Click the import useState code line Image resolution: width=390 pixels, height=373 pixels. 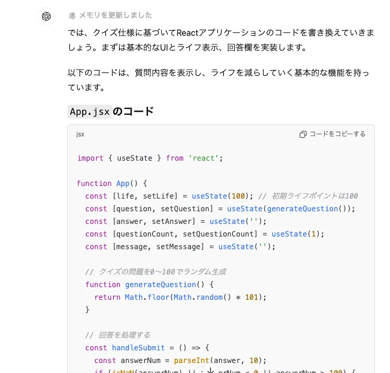tap(150, 158)
